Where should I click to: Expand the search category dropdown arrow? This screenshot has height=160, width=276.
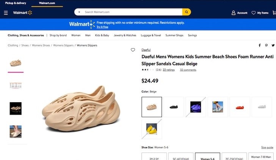[x=79, y=12]
